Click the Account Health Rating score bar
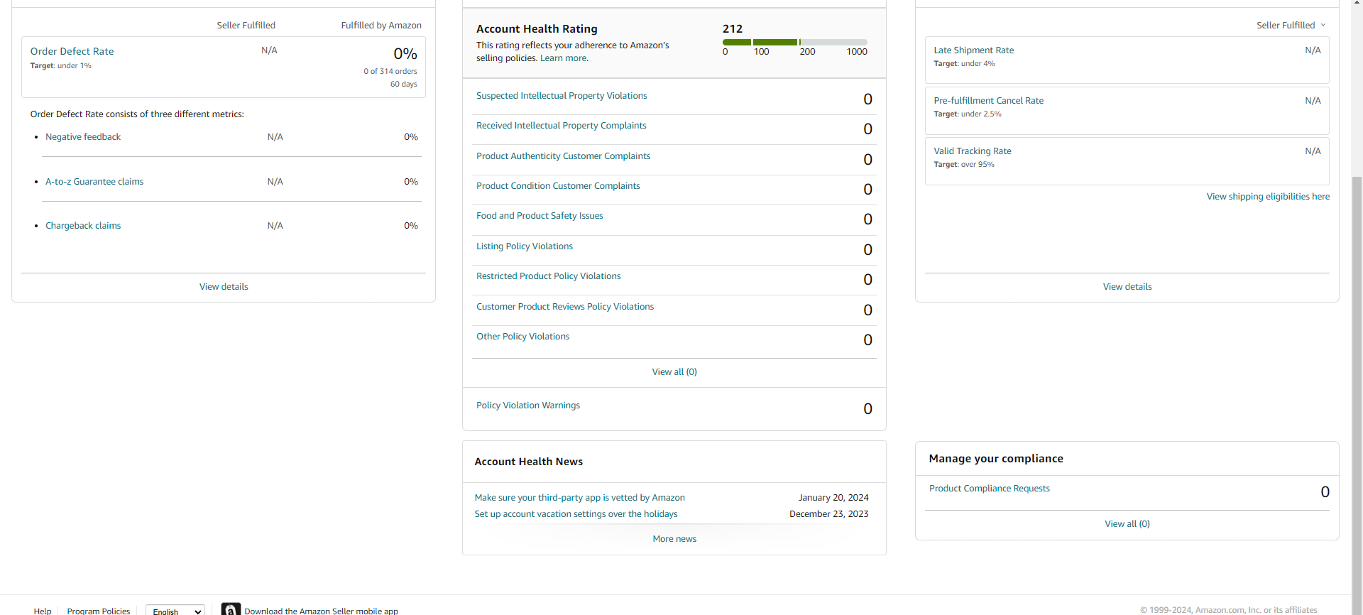 tap(795, 42)
